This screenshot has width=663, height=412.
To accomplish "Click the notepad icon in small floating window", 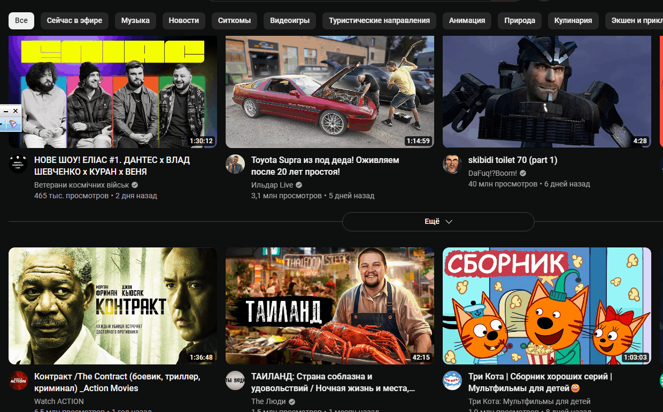I will (x=13, y=125).
